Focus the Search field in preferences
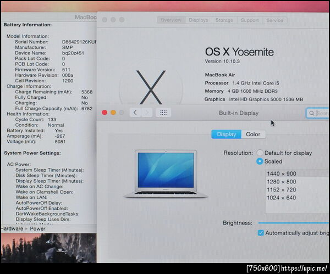 click(x=318, y=113)
